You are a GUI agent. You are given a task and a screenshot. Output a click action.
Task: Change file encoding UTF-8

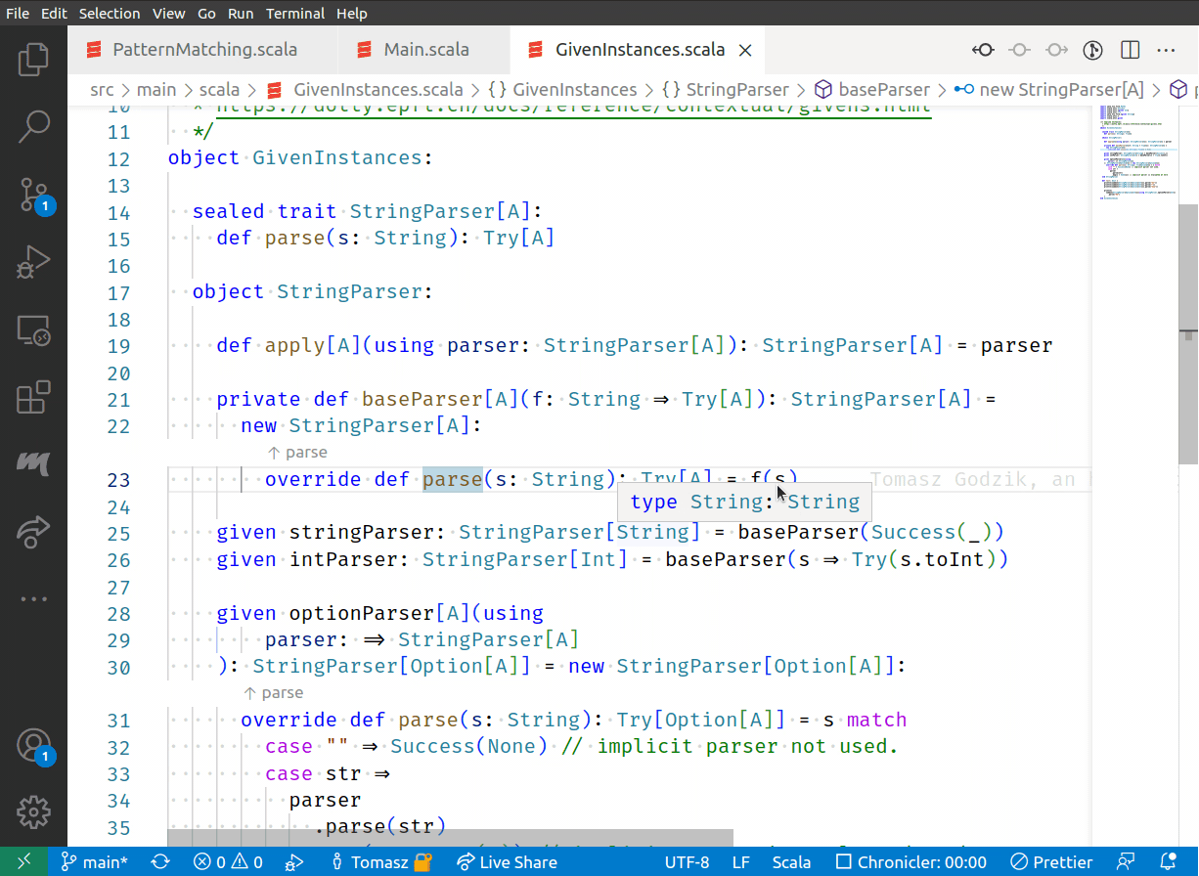[x=688, y=861]
